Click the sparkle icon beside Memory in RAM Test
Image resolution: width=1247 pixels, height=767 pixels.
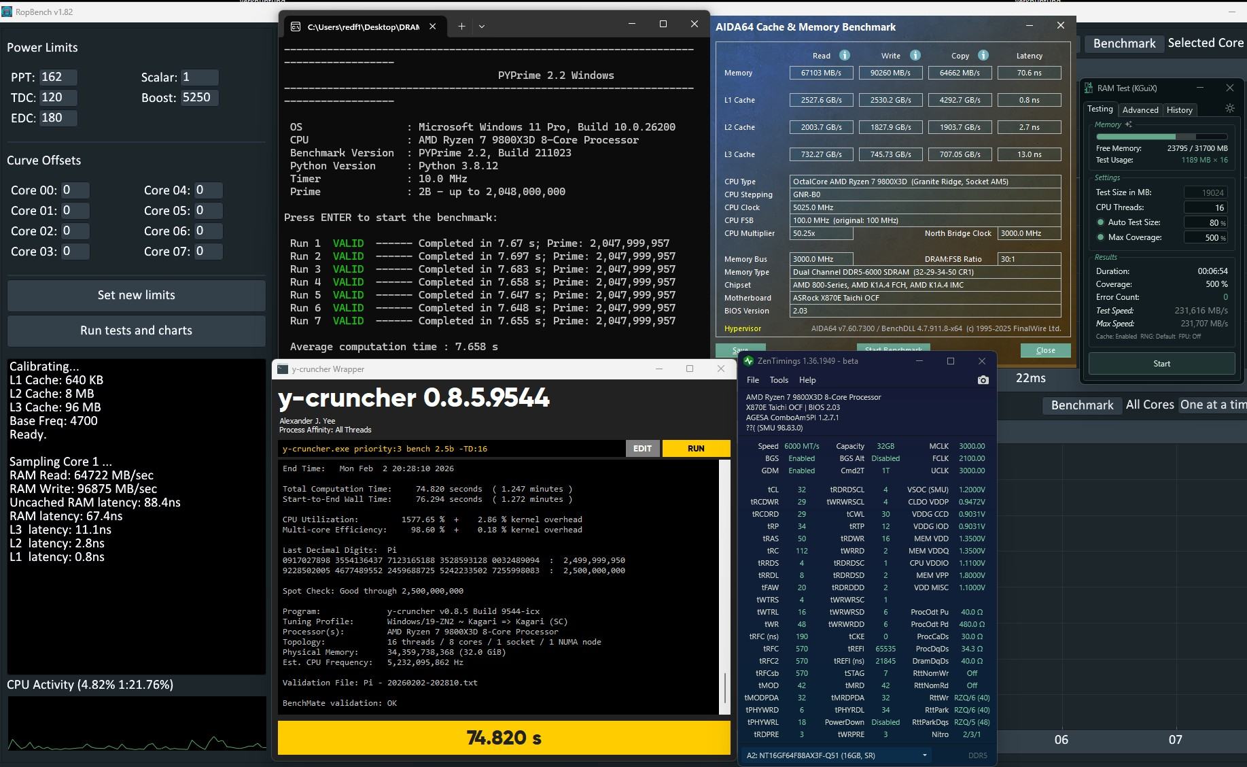click(1128, 124)
